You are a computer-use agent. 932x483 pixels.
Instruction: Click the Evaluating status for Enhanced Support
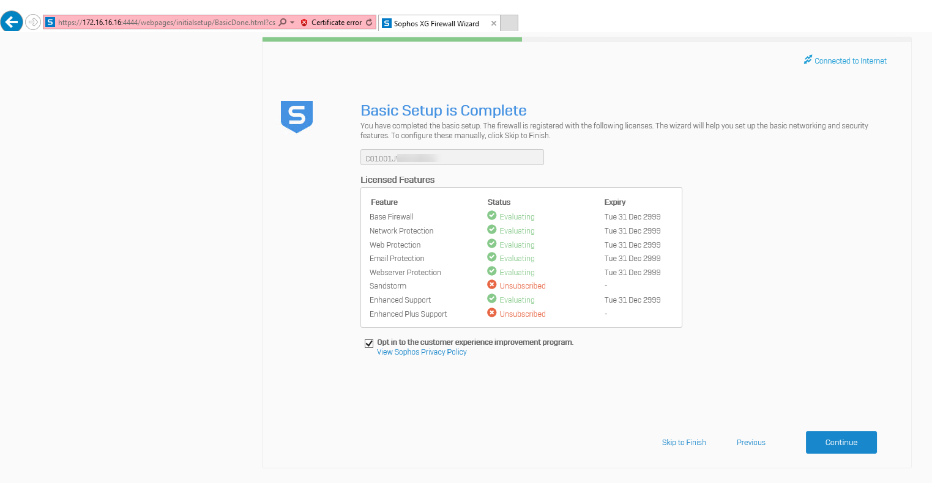click(517, 300)
